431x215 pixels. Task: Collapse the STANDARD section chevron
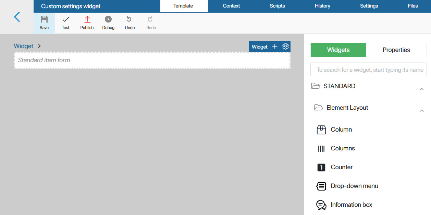pyautogui.click(x=422, y=89)
